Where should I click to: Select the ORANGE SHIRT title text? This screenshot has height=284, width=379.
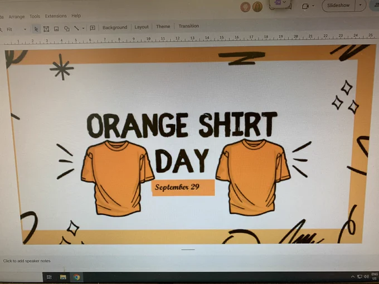point(182,125)
